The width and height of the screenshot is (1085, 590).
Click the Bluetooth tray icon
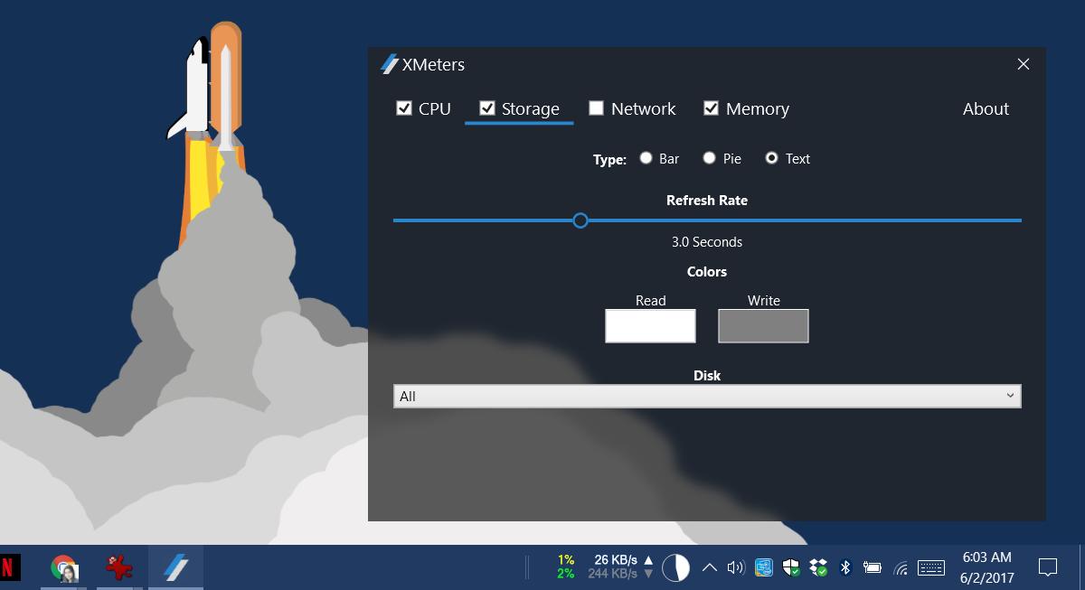click(845, 567)
